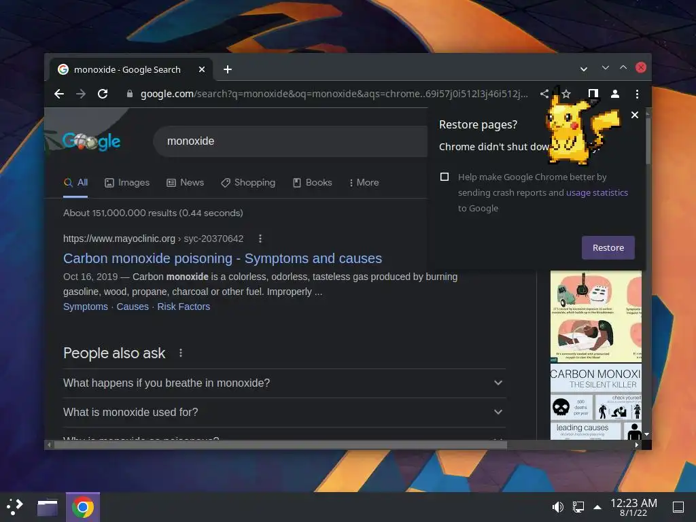Click the horizontal scrollbar of the page
The height and width of the screenshot is (522, 696).
(281, 445)
